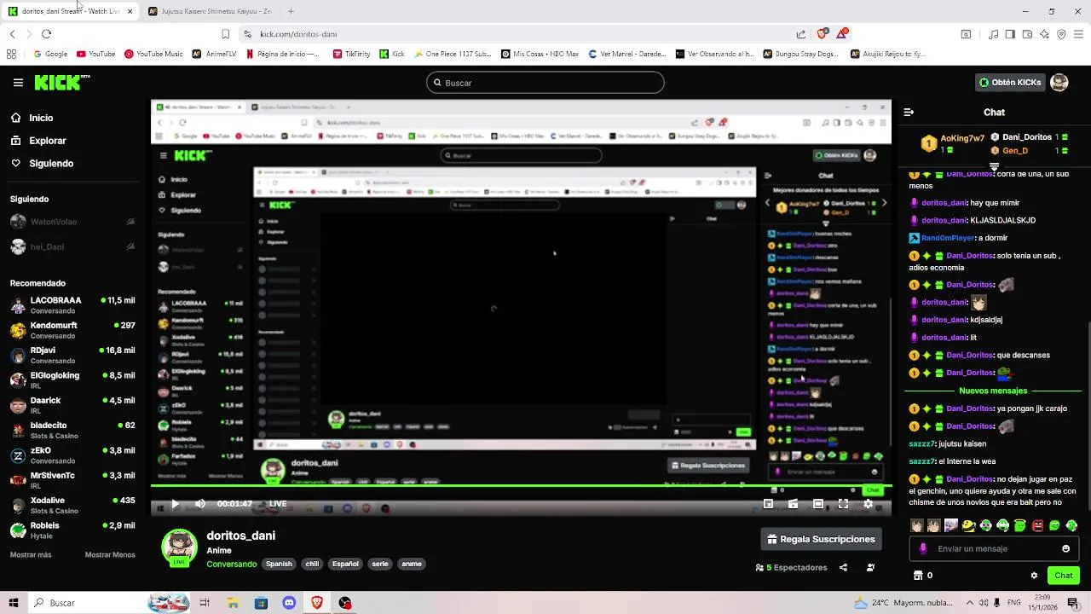Open the Kick hamburger menu
Viewport: 1091px width, 614px height.
click(18, 83)
